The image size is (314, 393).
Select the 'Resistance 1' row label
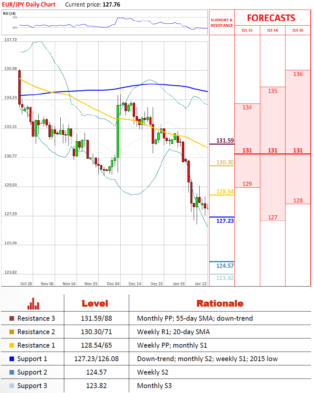(36, 345)
